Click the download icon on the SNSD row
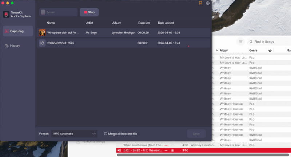This screenshot has height=157, width=291. (x=172, y=150)
